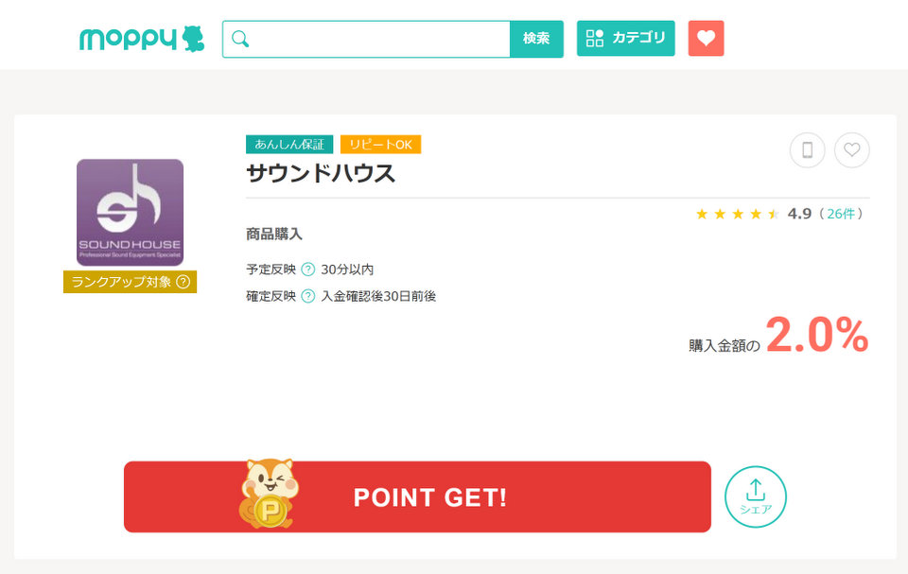The image size is (908, 574).
Task: Click the Sound House logo thumbnail
Action: (130, 212)
